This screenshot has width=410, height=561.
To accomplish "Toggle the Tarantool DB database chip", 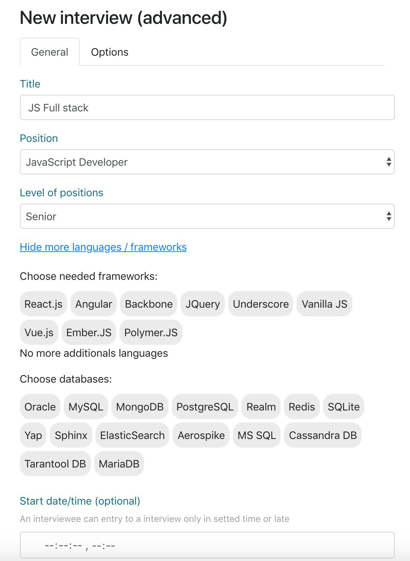I will tap(55, 464).
